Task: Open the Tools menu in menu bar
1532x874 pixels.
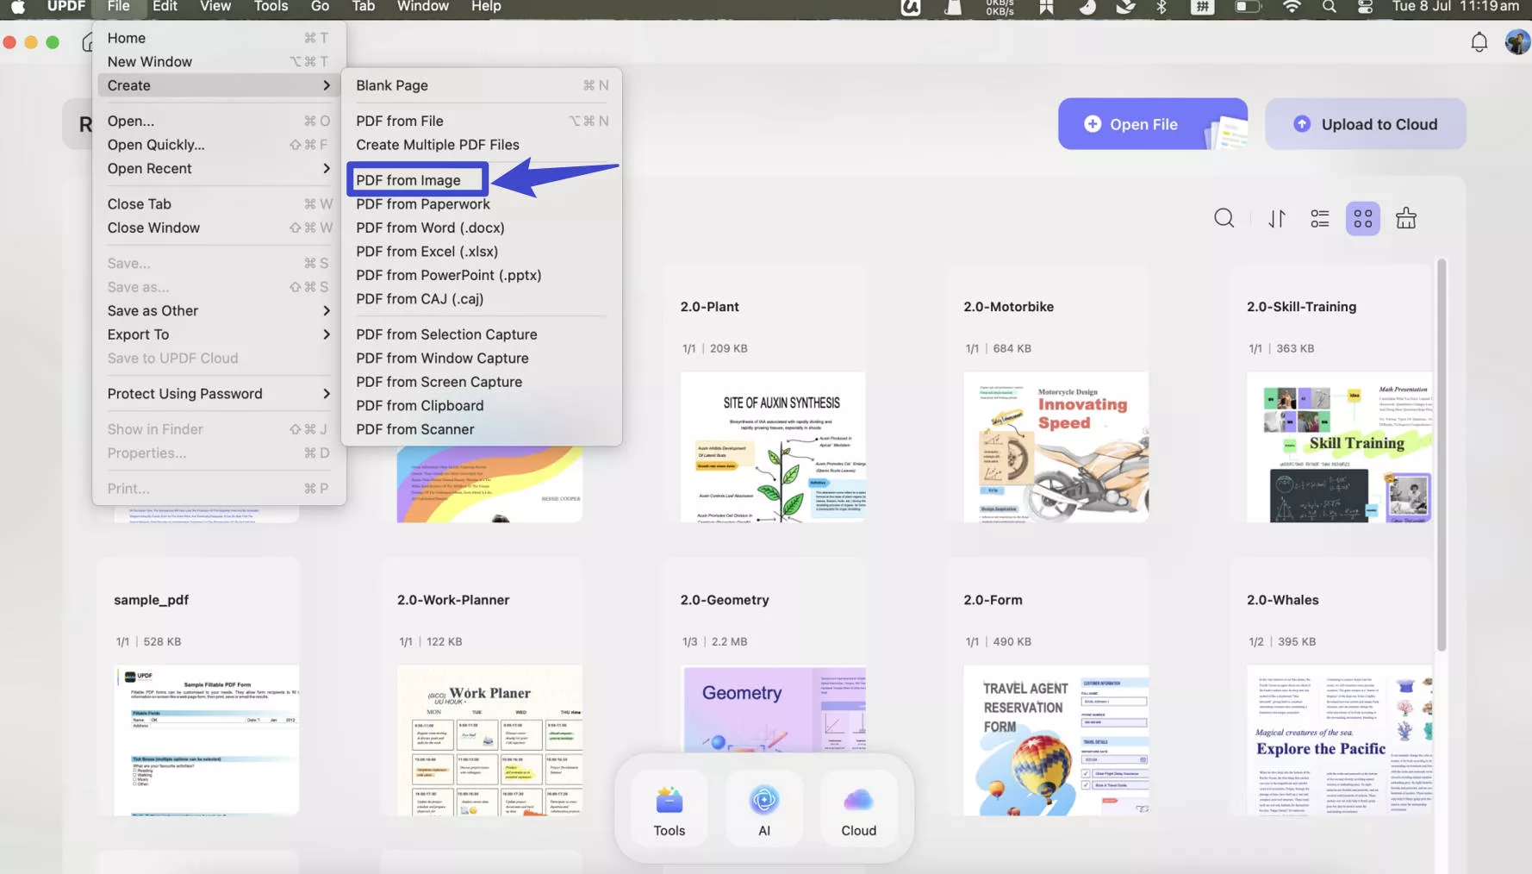Action: pos(271,7)
